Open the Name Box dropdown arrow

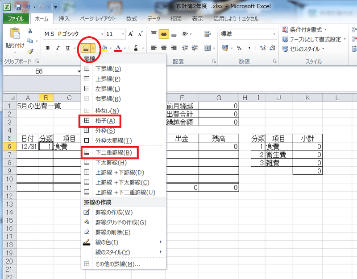click(x=79, y=71)
